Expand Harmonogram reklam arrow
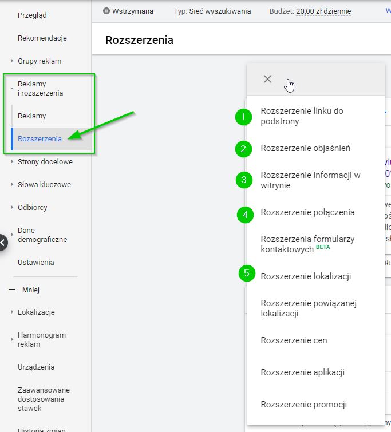This screenshot has width=391, height=432. point(12,339)
